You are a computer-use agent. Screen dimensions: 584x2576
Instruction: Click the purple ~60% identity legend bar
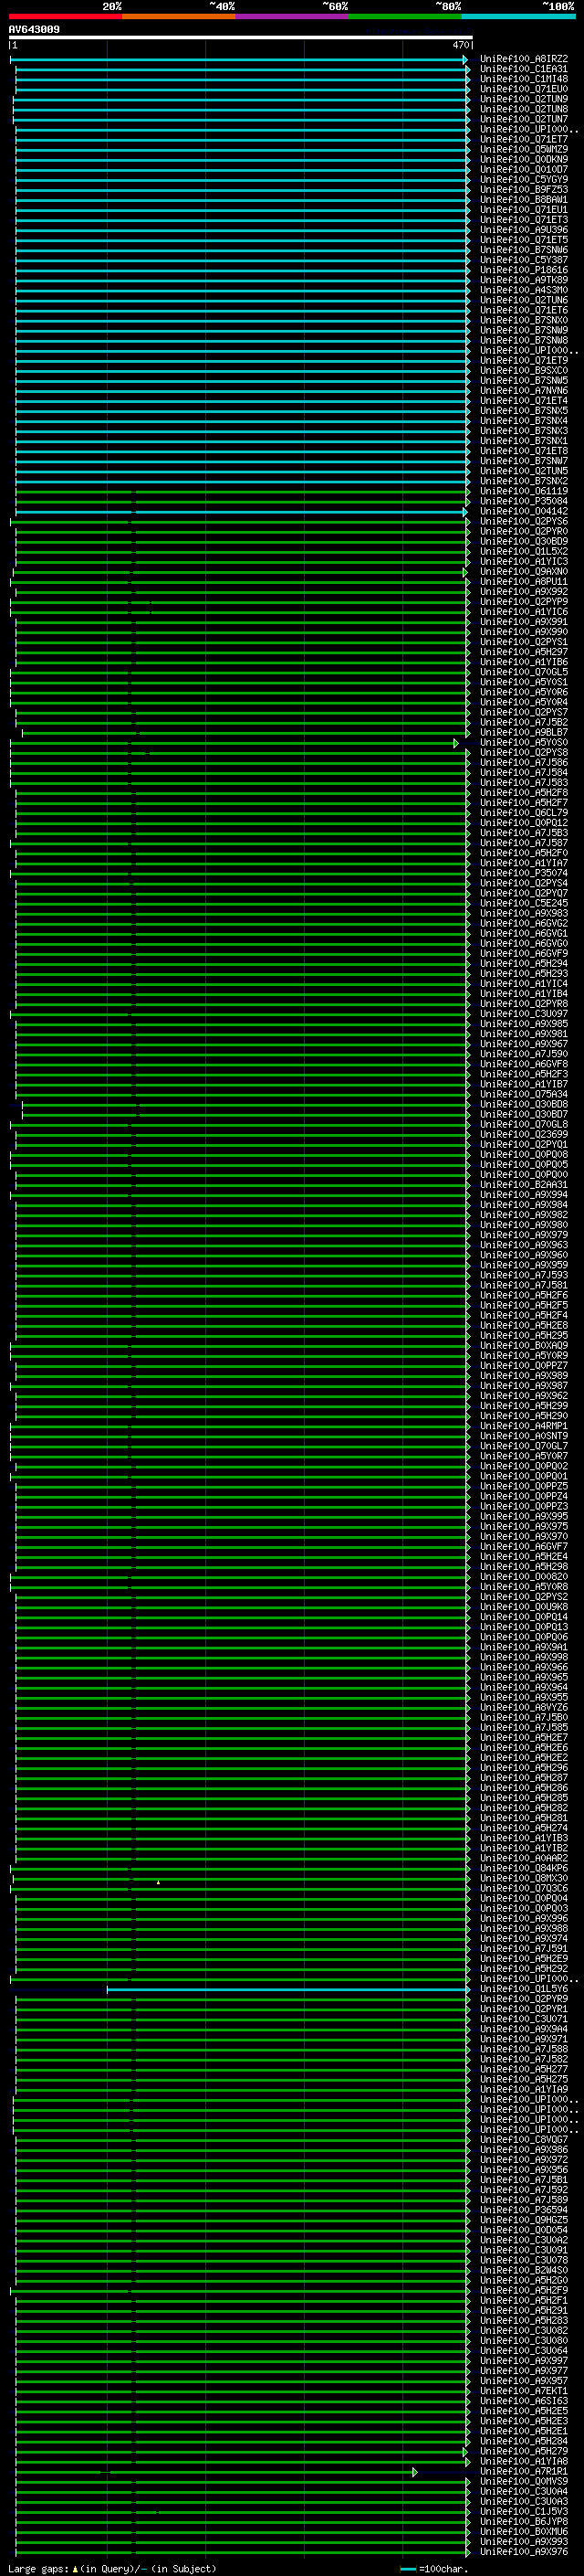(291, 16)
